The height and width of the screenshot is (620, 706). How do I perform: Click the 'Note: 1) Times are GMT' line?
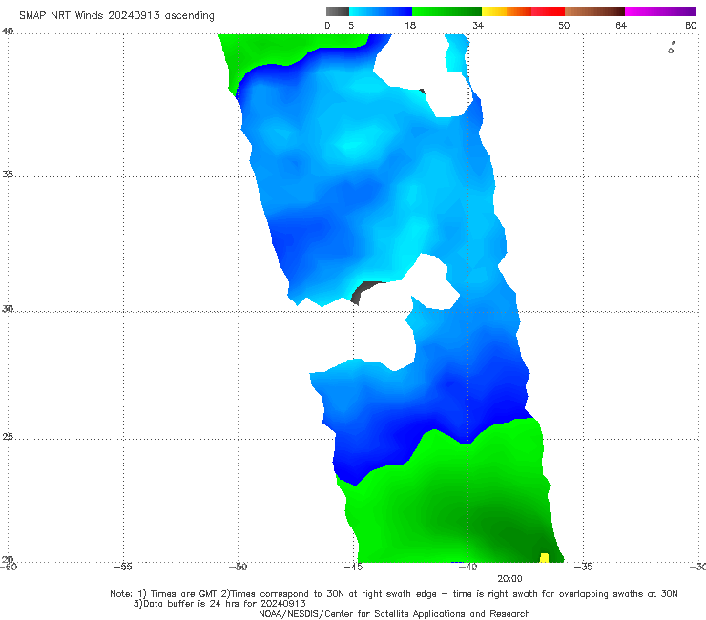tap(393, 594)
